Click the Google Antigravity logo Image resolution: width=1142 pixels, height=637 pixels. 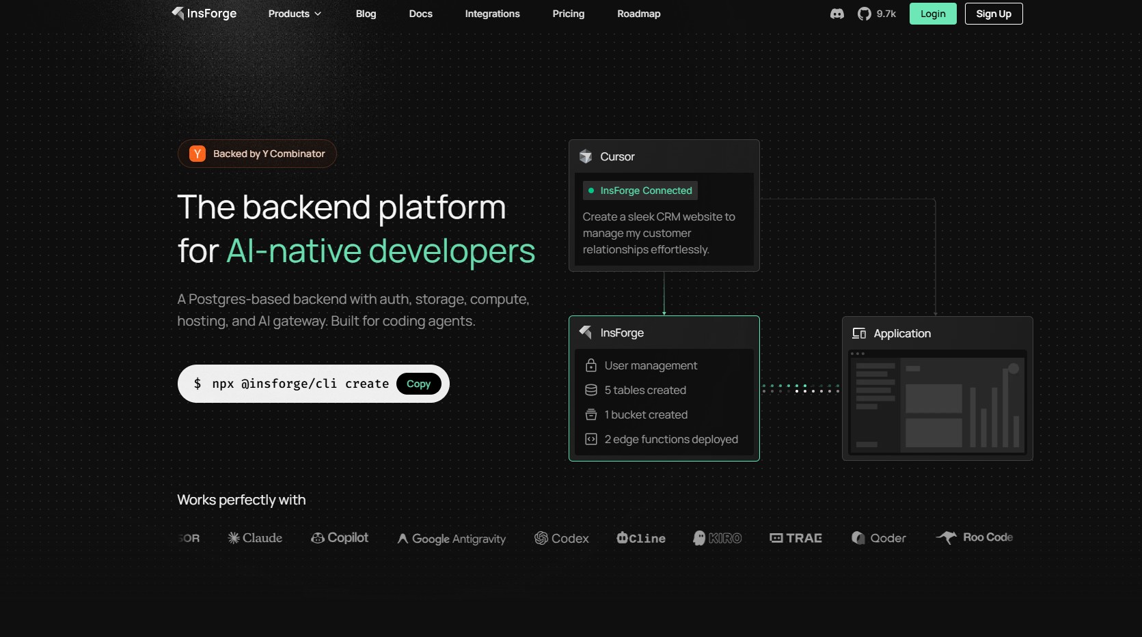pyautogui.click(x=452, y=539)
